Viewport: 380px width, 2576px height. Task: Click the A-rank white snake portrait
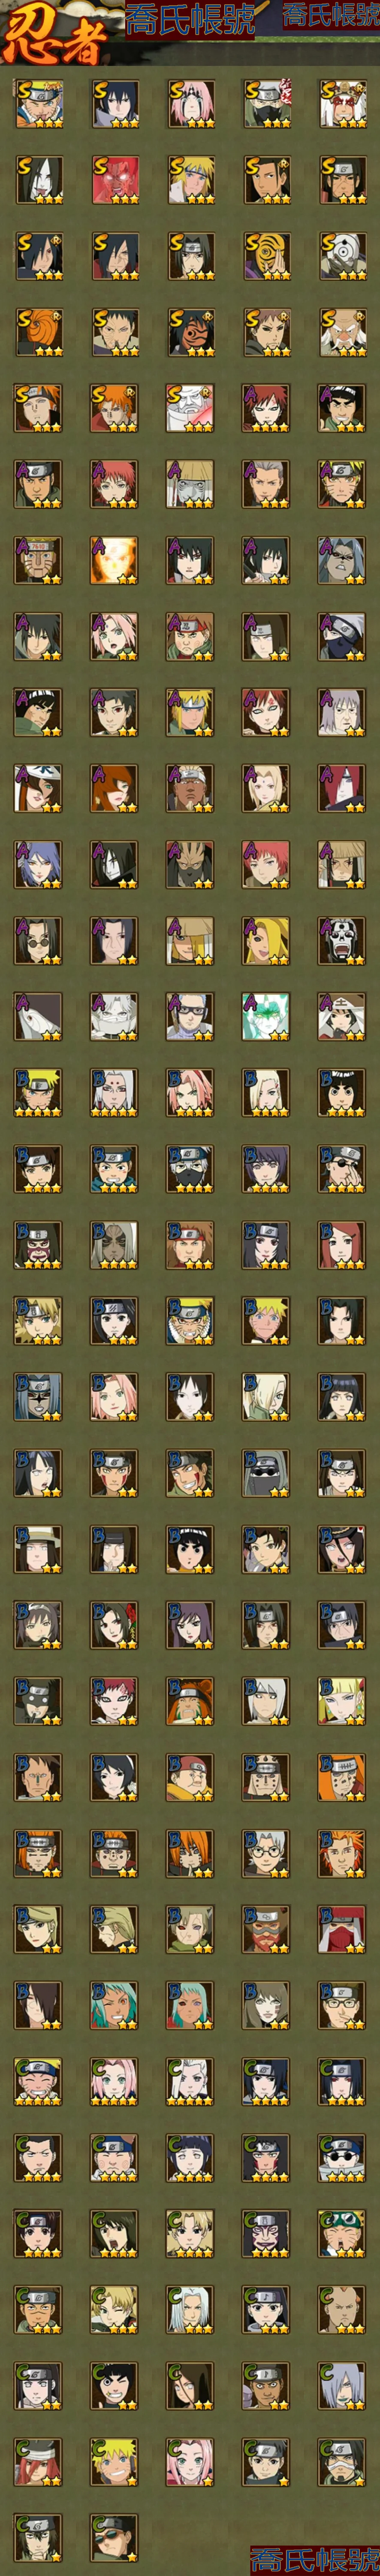tap(38, 1016)
